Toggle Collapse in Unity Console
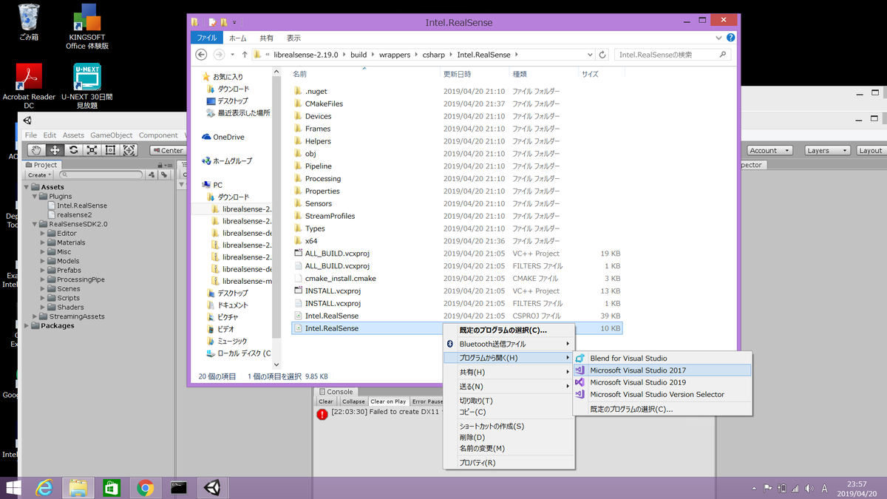887x499 pixels. 353,401
